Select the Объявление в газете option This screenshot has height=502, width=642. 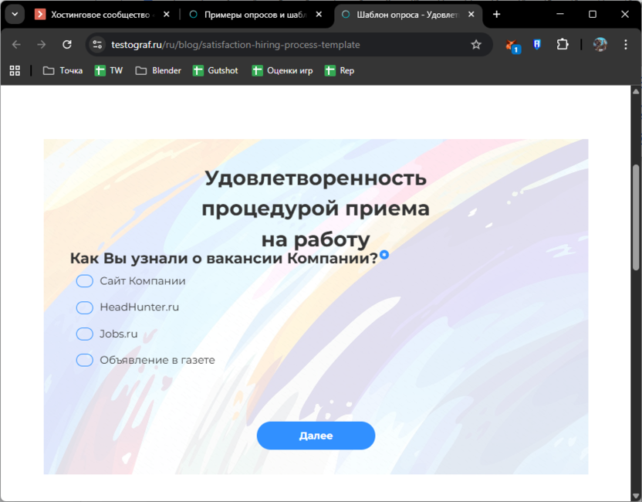point(84,360)
